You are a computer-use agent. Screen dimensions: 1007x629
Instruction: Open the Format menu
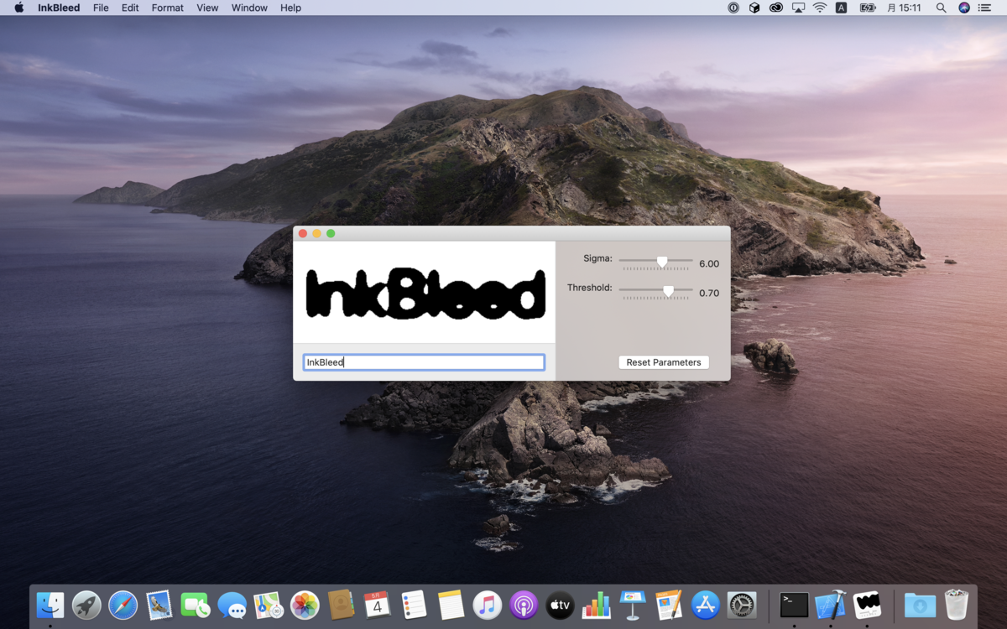168,8
